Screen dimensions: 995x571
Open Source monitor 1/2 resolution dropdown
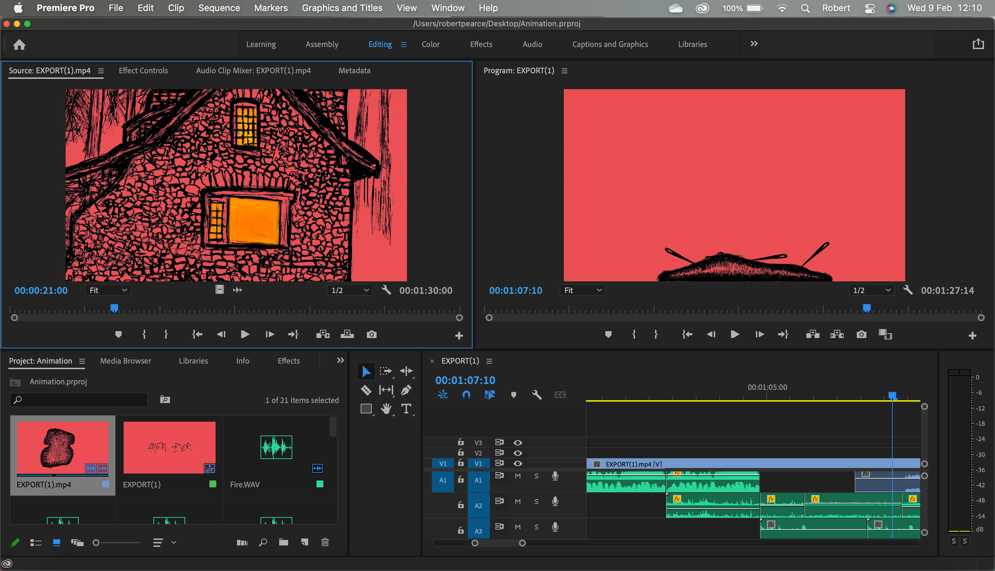coord(350,290)
